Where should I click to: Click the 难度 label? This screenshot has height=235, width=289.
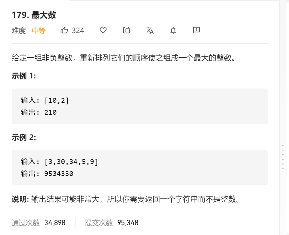(x=18, y=30)
